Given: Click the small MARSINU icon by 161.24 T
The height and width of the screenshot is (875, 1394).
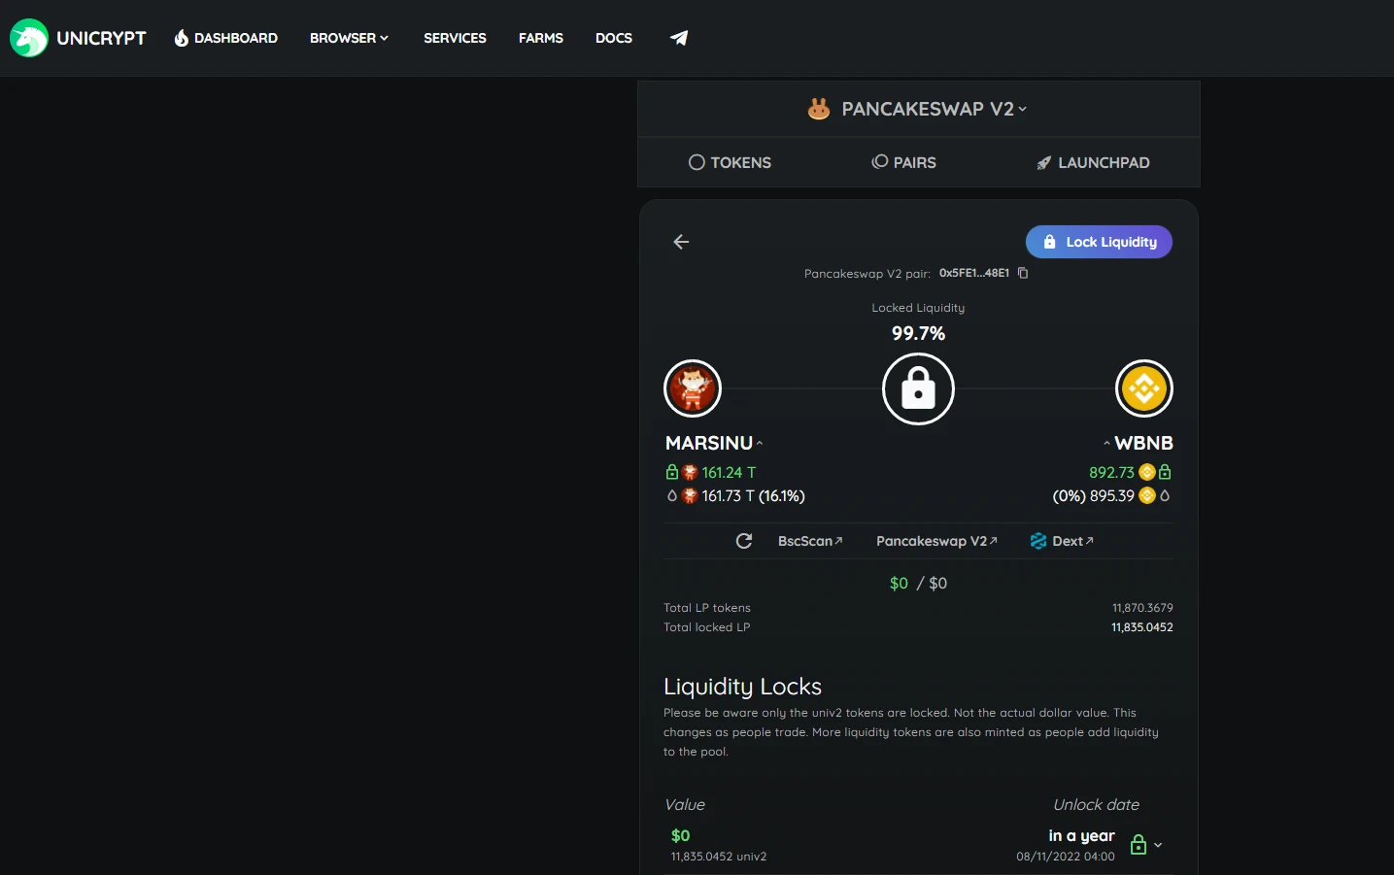Looking at the screenshot, I should pyautogui.click(x=690, y=472).
